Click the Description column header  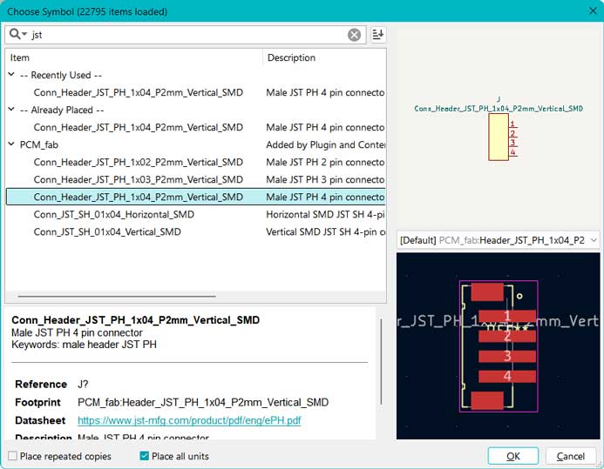(324, 57)
